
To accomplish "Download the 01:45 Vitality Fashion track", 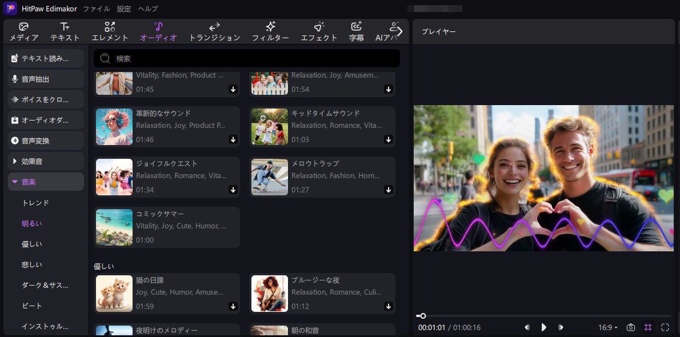I will pos(233,89).
